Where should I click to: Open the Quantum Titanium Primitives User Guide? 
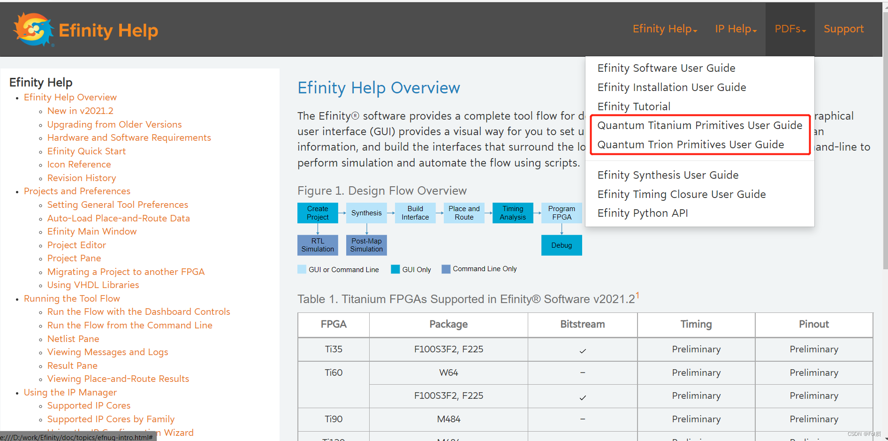click(x=699, y=125)
